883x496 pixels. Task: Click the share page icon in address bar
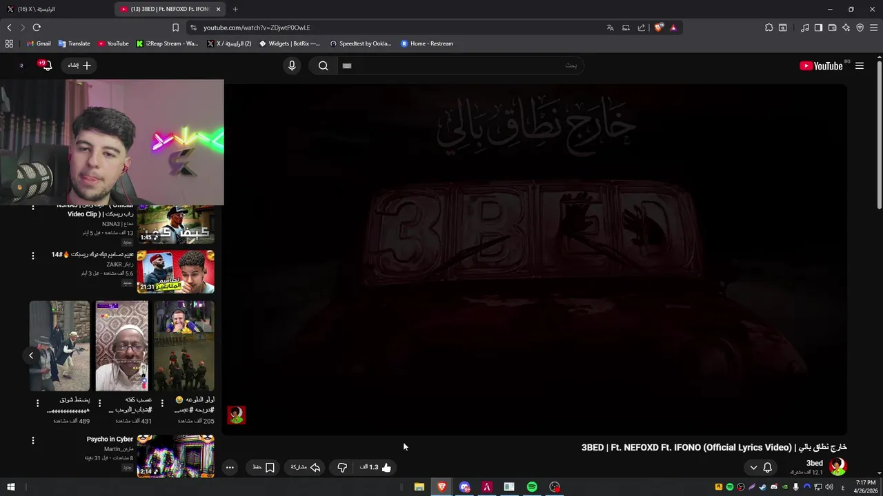point(642,28)
